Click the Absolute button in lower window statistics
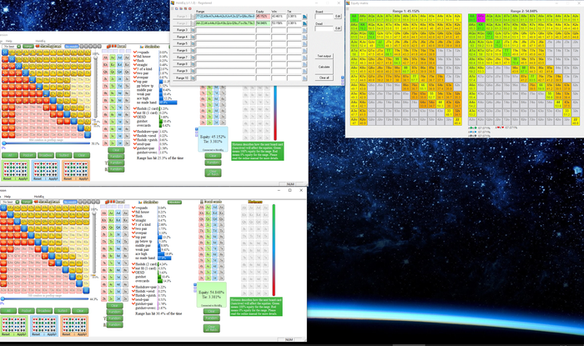The height and width of the screenshot is (346, 584). [x=174, y=202]
